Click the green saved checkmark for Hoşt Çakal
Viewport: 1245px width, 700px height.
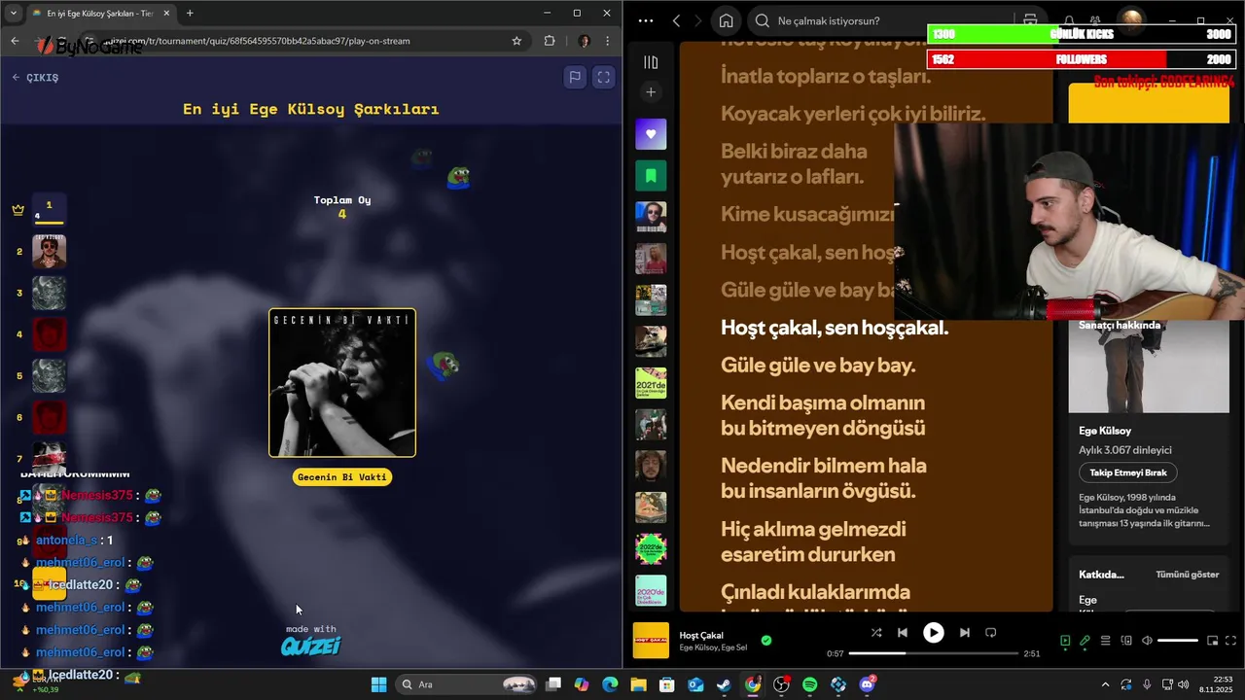click(x=766, y=641)
